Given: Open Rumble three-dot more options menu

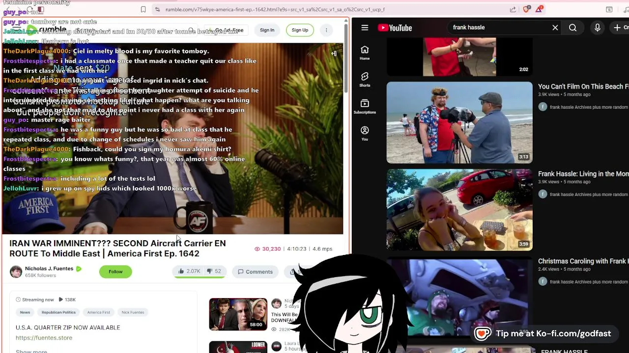Looking at the screenshot, I should point(326,30).
